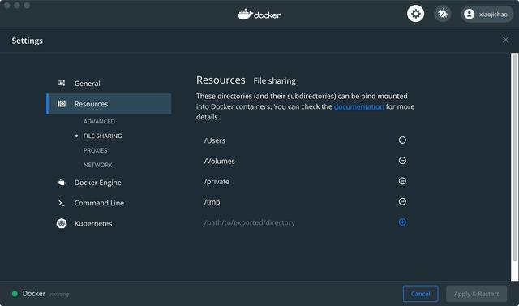This screenshot has height=306, width=519.
Task: Click the macOS red close window button
Action: [6, 6]
